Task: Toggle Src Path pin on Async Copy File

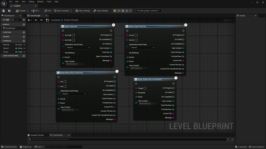Action: pos(73,35)
